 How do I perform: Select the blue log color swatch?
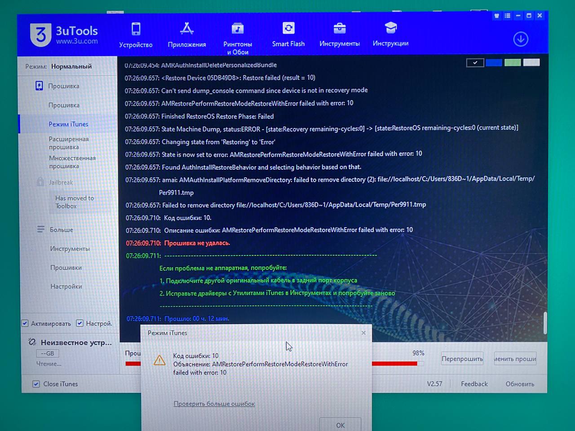pyautogui.click(x=494, y=62)
